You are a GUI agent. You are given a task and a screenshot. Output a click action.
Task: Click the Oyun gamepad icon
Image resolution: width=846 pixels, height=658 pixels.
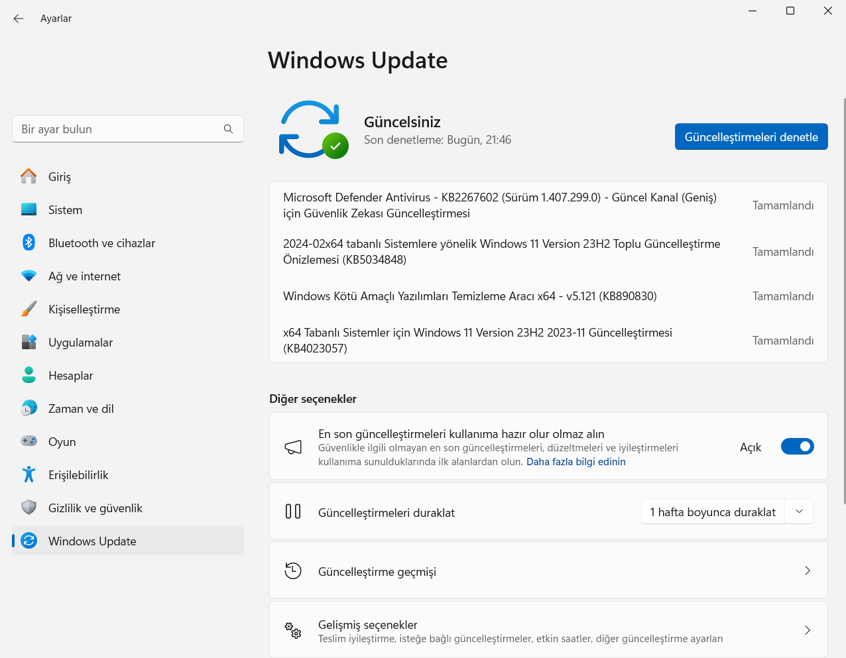(29, 441)
